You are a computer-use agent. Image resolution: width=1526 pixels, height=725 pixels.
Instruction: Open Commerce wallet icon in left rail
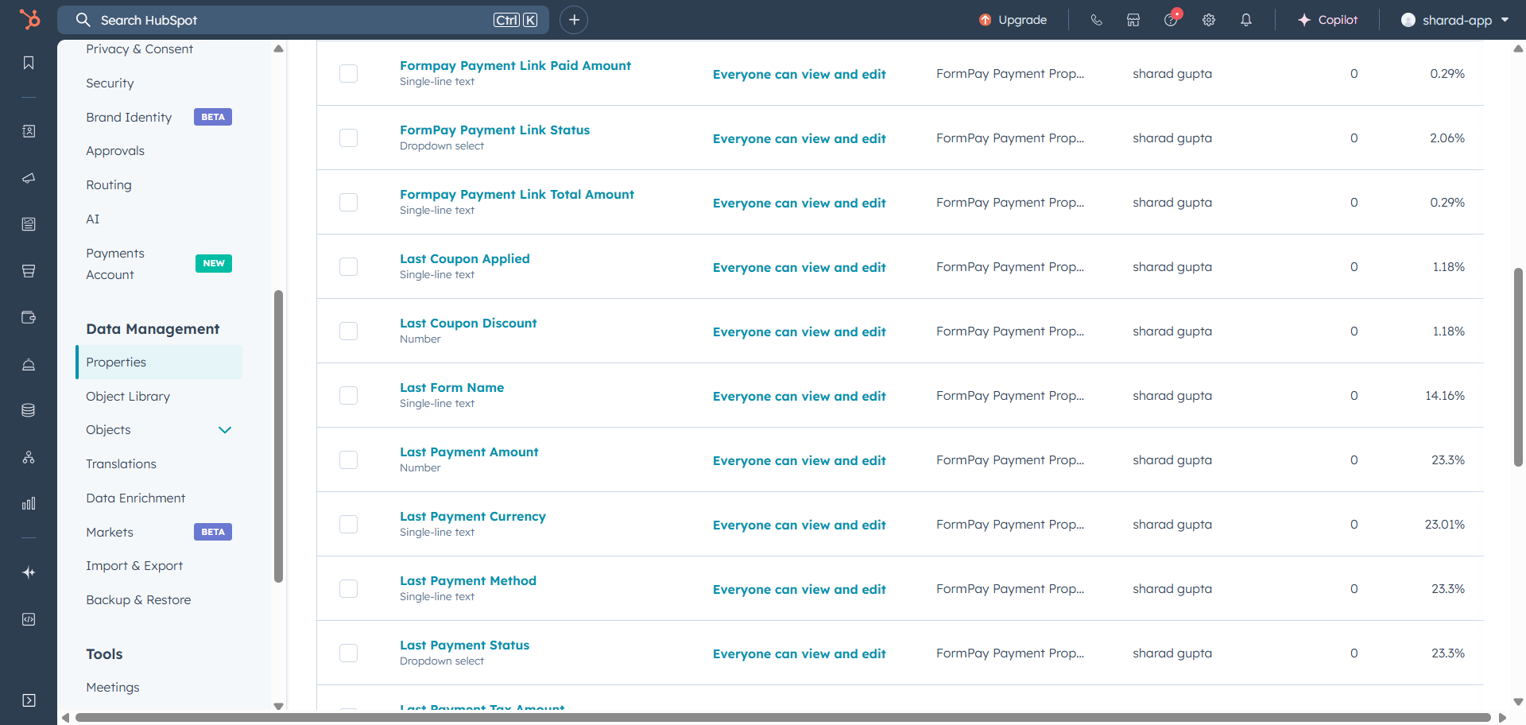tap(29, 317)
